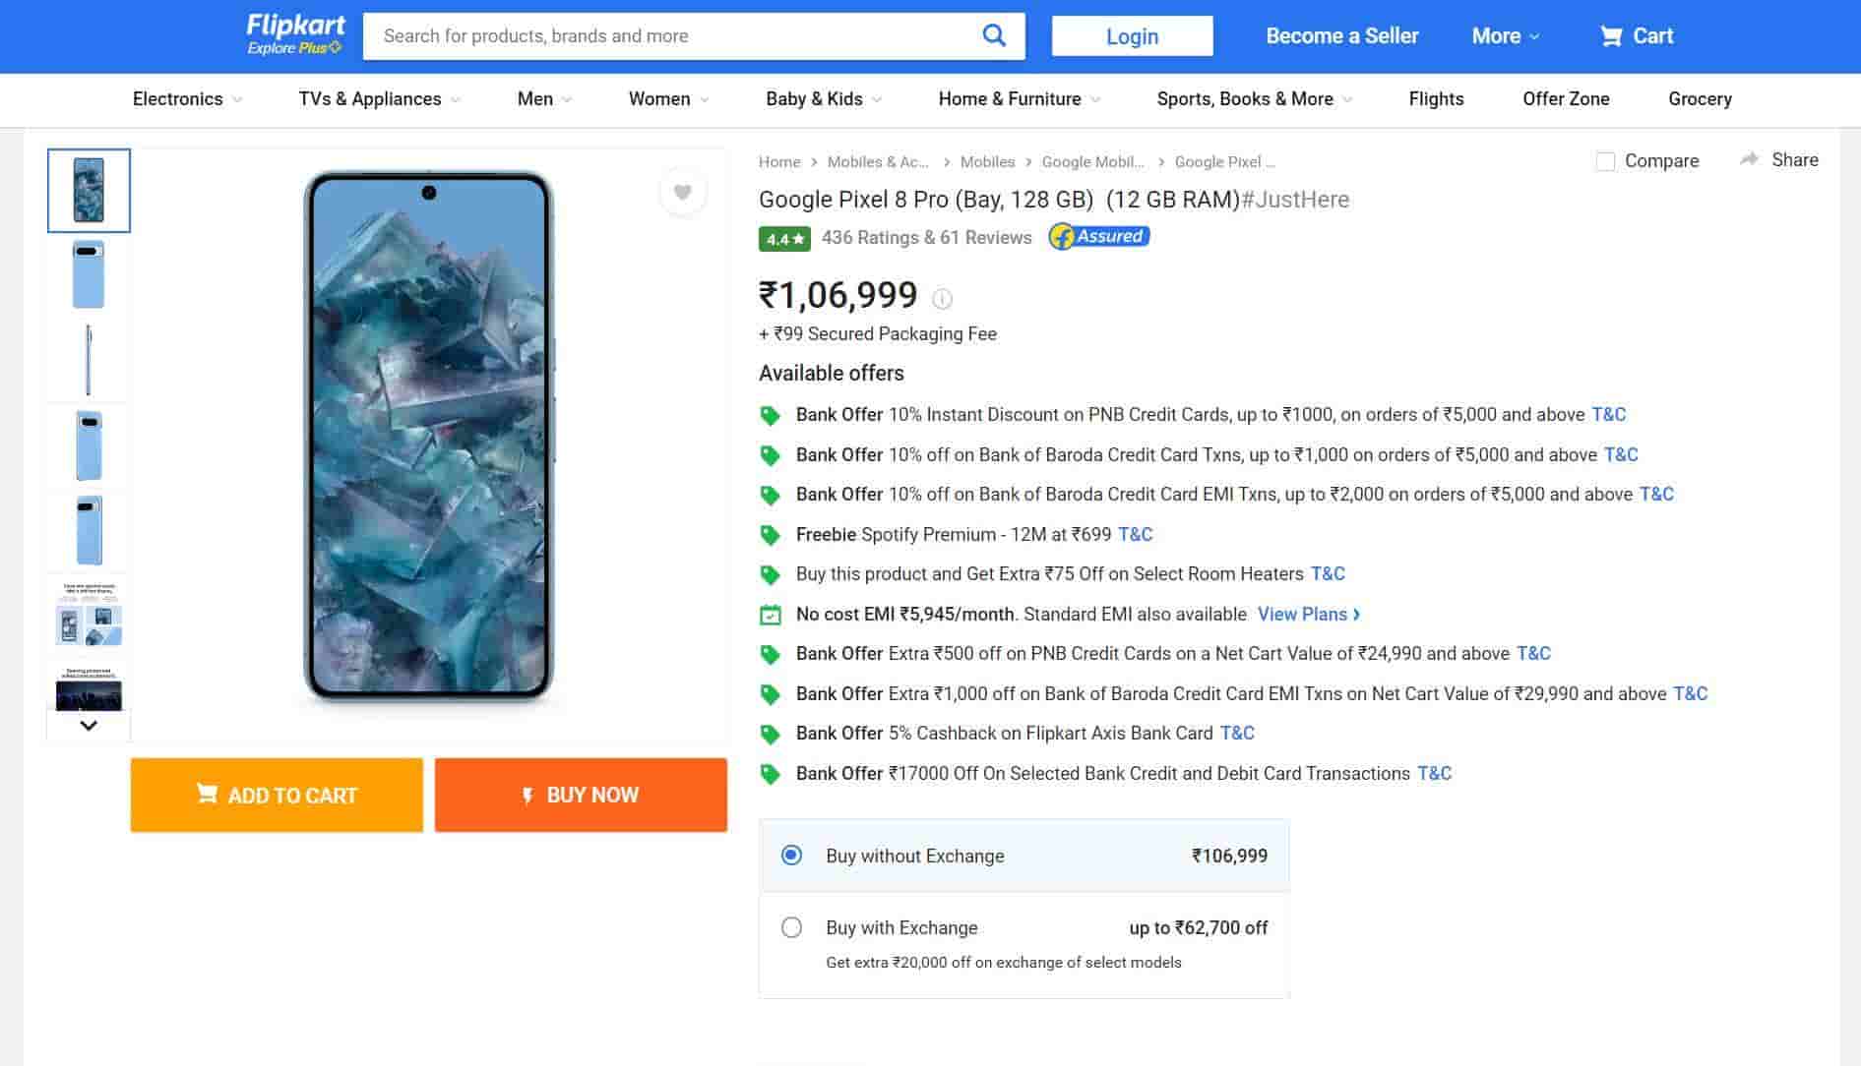Screen dimensions: 1861x1066
Task: Expand the More dropdown in header
Action: [x=1505, y=36]
